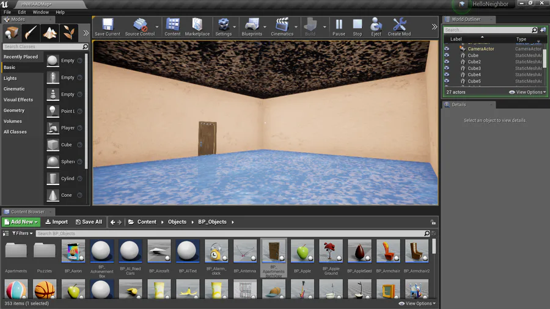Choose the Recently Placed category
Viewport: 550px width, 309px height.
tap(22, 57)
